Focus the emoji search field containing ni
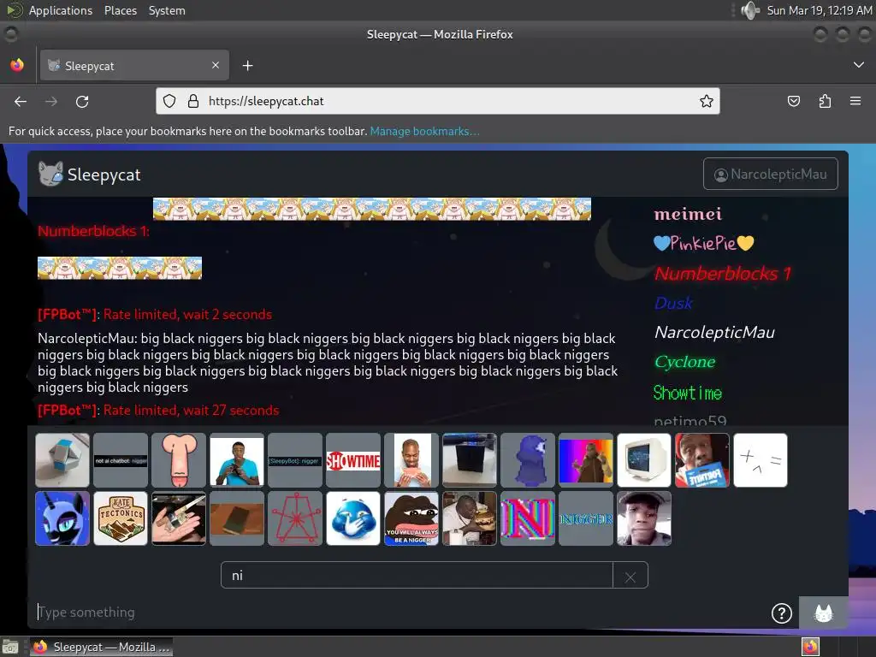 tap(417, 576)
